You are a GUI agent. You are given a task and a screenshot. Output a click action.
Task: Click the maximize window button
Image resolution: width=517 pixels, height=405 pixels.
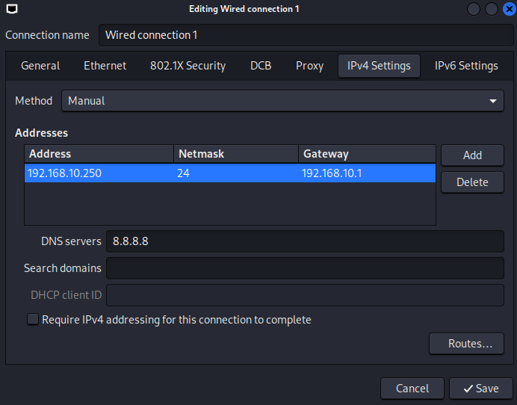(491, 9)
